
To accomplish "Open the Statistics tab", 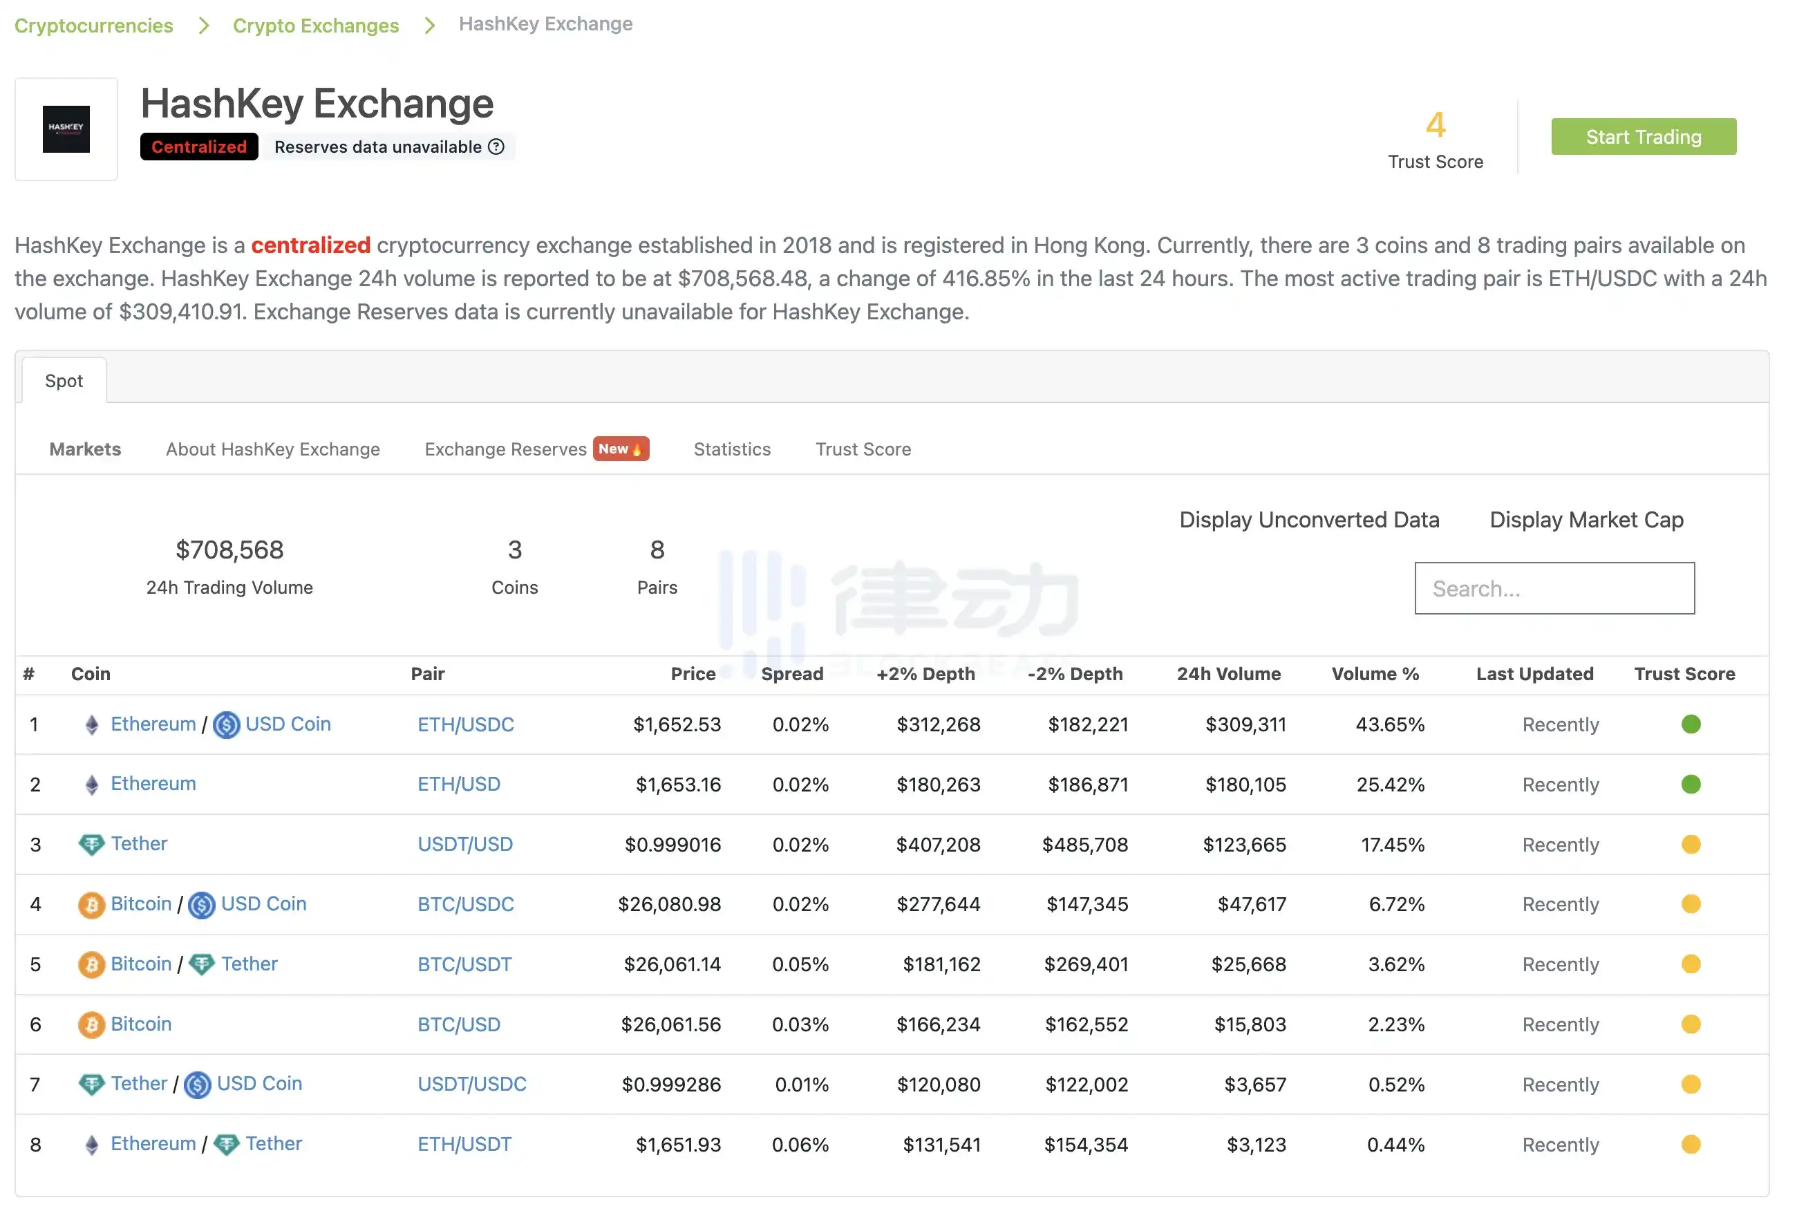I will (x=732, y=449).
